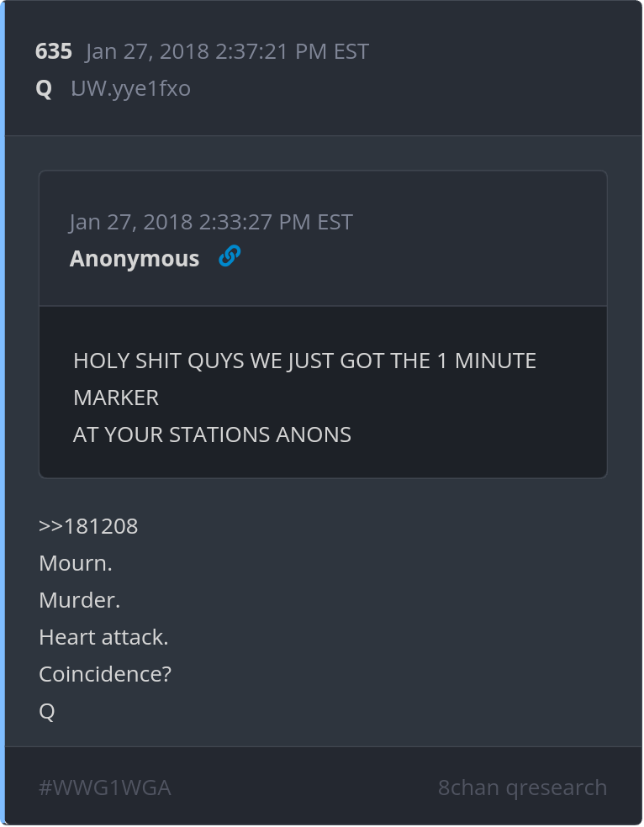The image size is (644, 827).
Task: Click the blue chain link icon
Action: coord(230,256)
